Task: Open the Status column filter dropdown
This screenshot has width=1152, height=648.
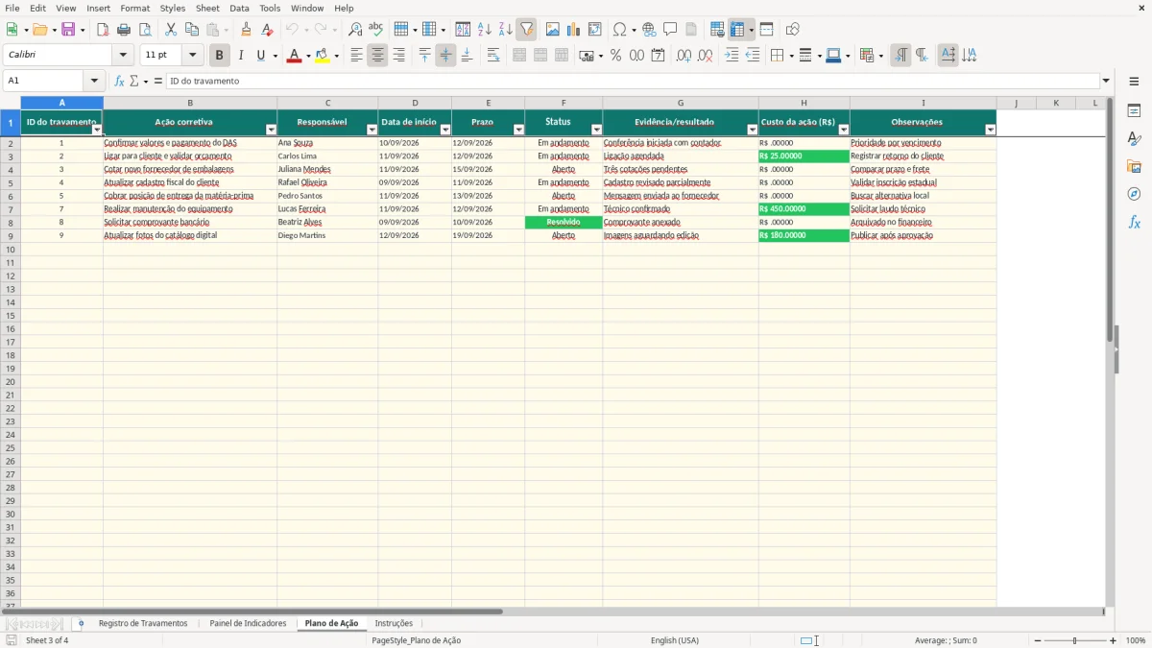Action: point(596,130)
